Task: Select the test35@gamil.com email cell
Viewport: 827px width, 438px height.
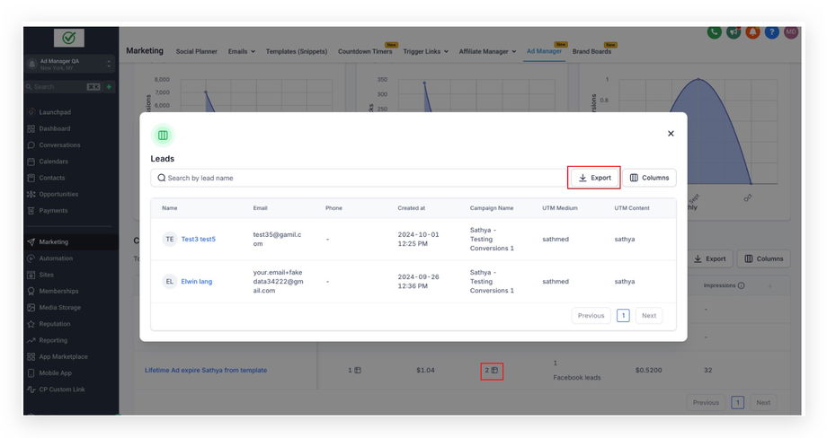Action: tap(278, 239)
